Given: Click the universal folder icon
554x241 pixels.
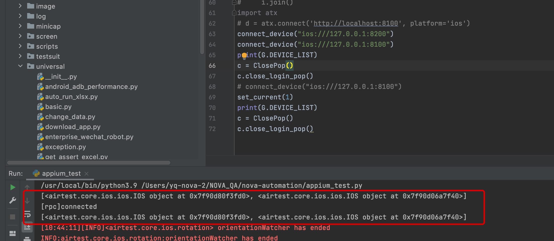Looking at the screenshot, I should pyautogui.click(x=31, y=66).
